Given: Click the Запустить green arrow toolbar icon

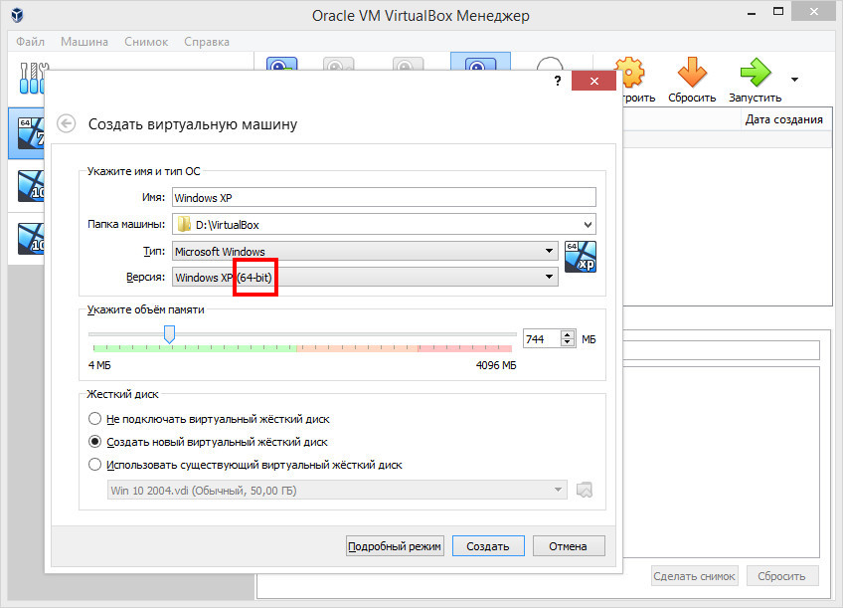Looking at the screenshot, I should 756,73.
